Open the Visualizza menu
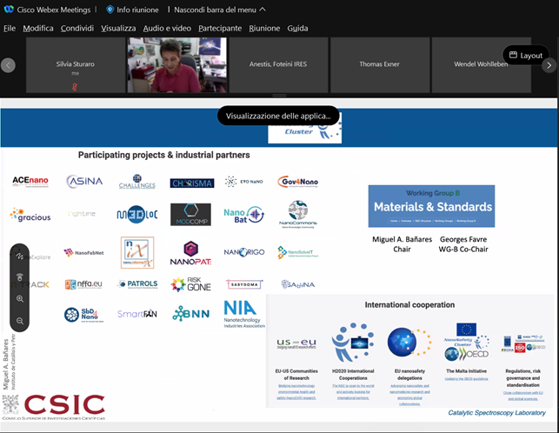Screen dimensions: 559x433 [118, 28]
